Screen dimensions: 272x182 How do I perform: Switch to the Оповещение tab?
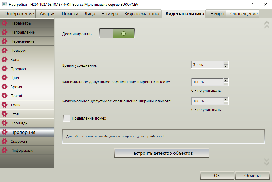pos(243,14)
